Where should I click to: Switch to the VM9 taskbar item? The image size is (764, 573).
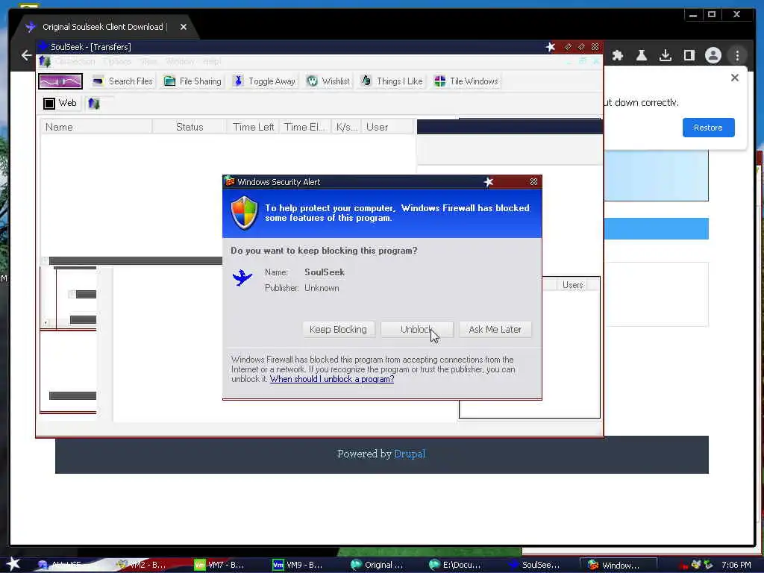click(297, 565)
